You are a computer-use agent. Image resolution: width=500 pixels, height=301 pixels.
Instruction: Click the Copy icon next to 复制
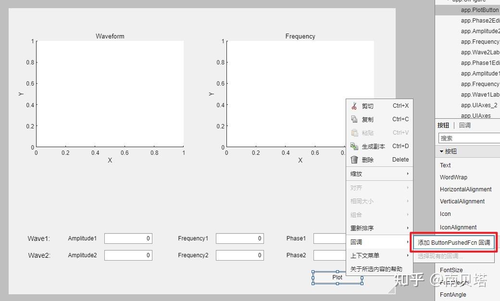355,119
